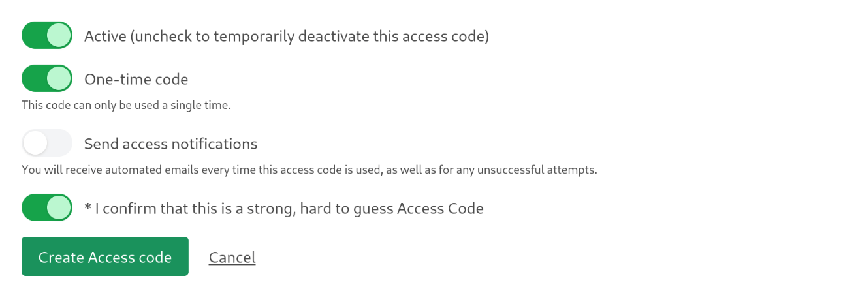Toggle the strong Access Code confirmation switch

[x=46, y=207]
